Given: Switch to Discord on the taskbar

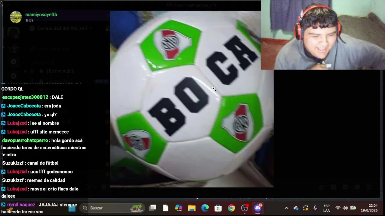Looking at the screenshot, I should tap(258, 208).
